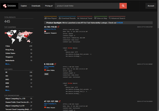Click the Account button
Viewport: 159px width, 111px height.
click(151, 6)
